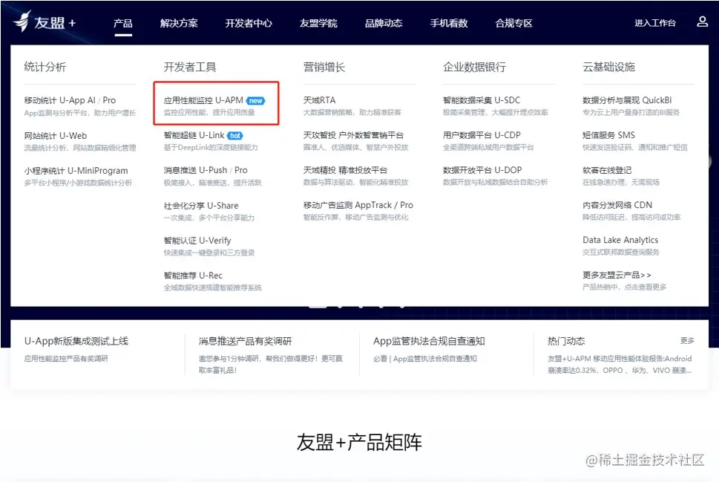Open 智能超链 U-Link
Screen dimensions: 719x482
point(194,135)
